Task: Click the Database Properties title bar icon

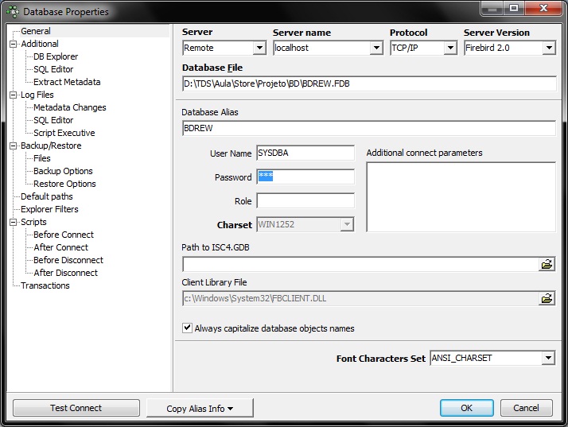Action: pyautogui.click(x=13, y=12)
